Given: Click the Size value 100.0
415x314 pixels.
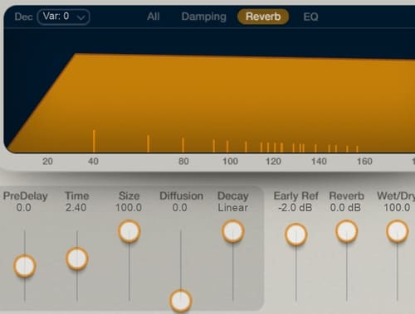Looking at the screenshot, I should pos(129,207).
